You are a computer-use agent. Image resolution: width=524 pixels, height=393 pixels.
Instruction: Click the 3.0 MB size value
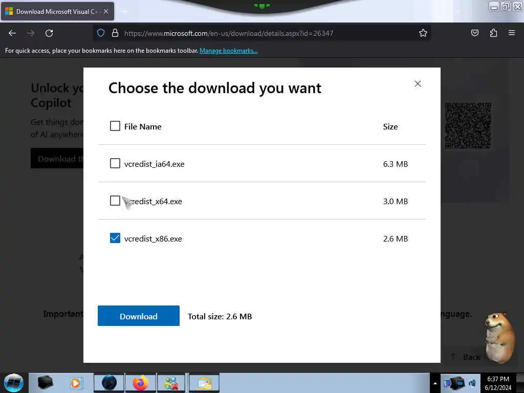396,202
